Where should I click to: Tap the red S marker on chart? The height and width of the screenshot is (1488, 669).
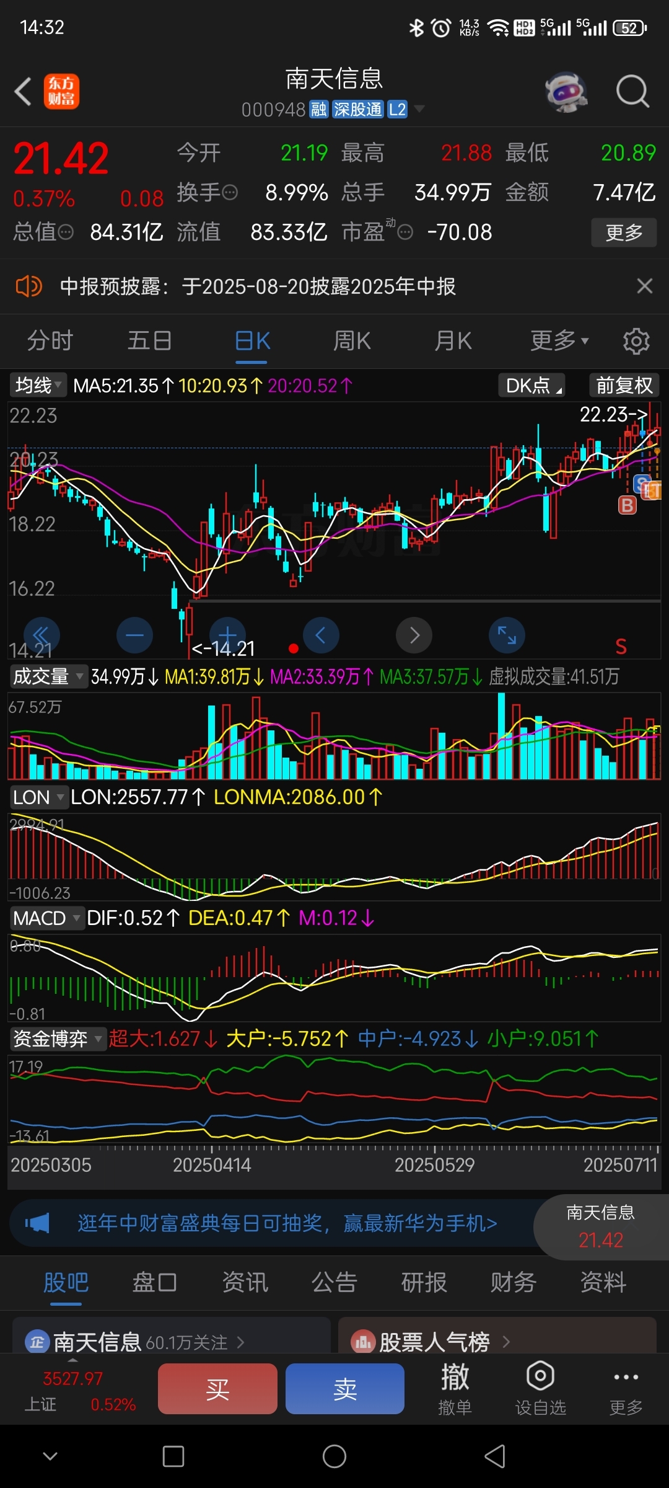click(x=621, y=647)
